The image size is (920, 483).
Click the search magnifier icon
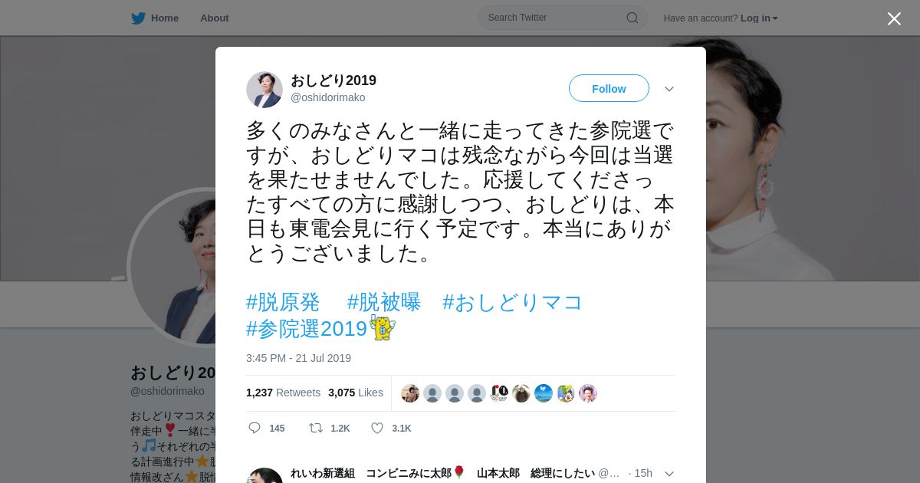point(632,18)
